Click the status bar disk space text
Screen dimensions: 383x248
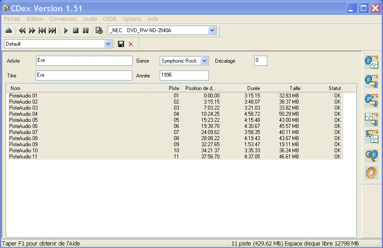pos(295,243)
